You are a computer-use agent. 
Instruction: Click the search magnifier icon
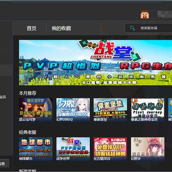point(132,28)
